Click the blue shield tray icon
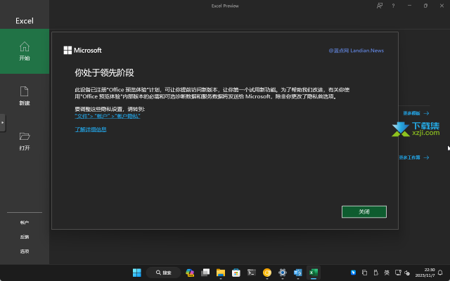This screenshot has height=281, width=450. tap(353, 273)
